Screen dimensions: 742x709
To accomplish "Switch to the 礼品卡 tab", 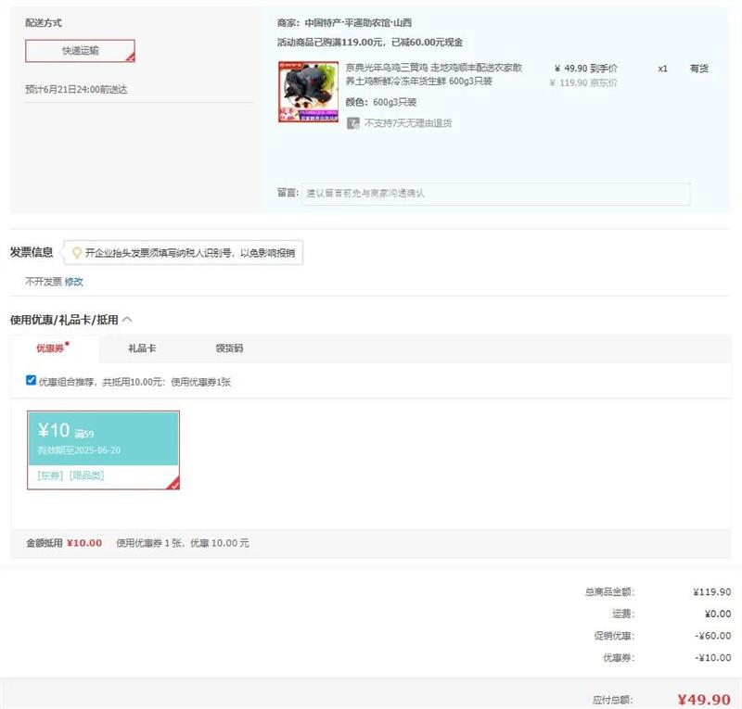I will pos(142,348).
